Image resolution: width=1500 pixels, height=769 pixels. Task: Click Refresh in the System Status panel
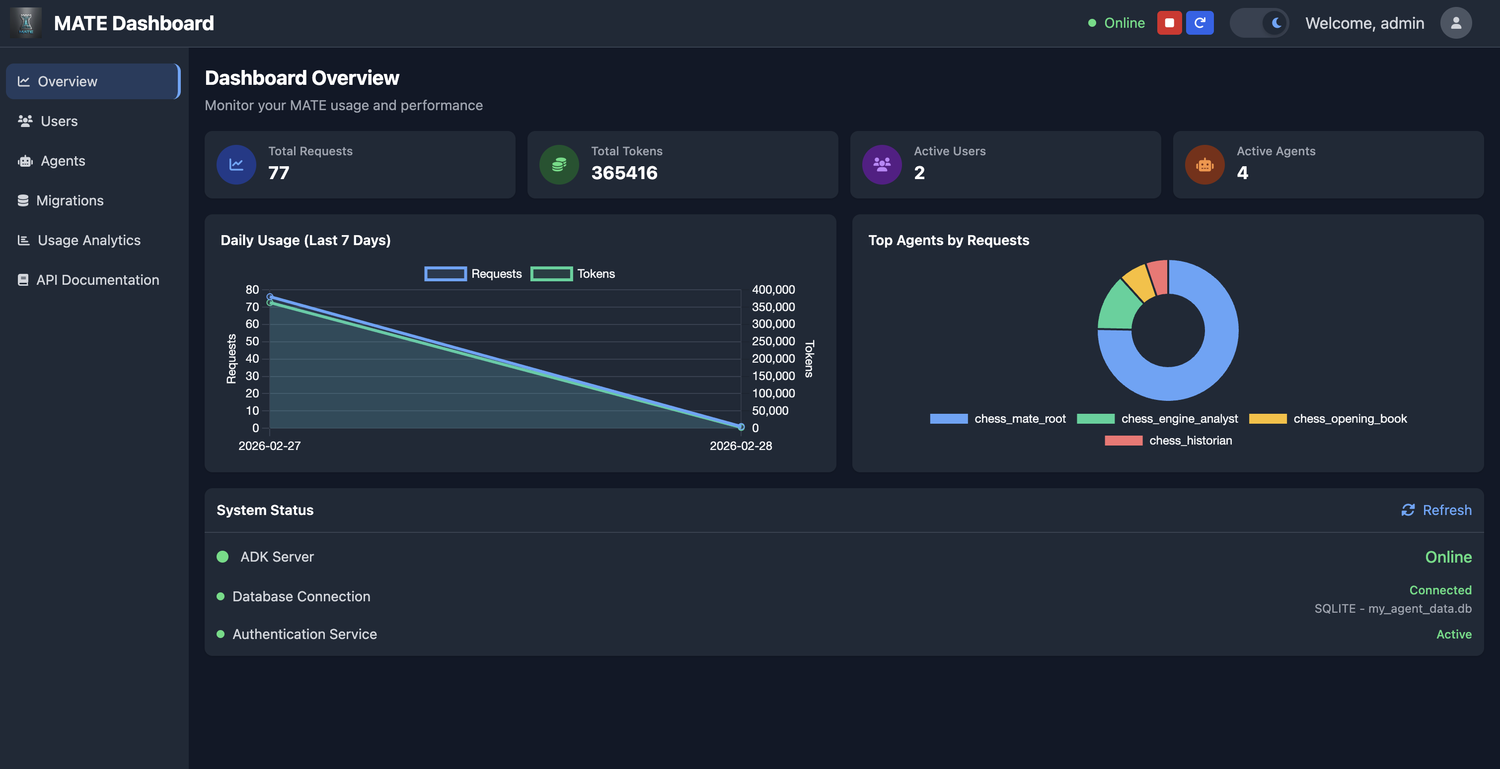1436,510
